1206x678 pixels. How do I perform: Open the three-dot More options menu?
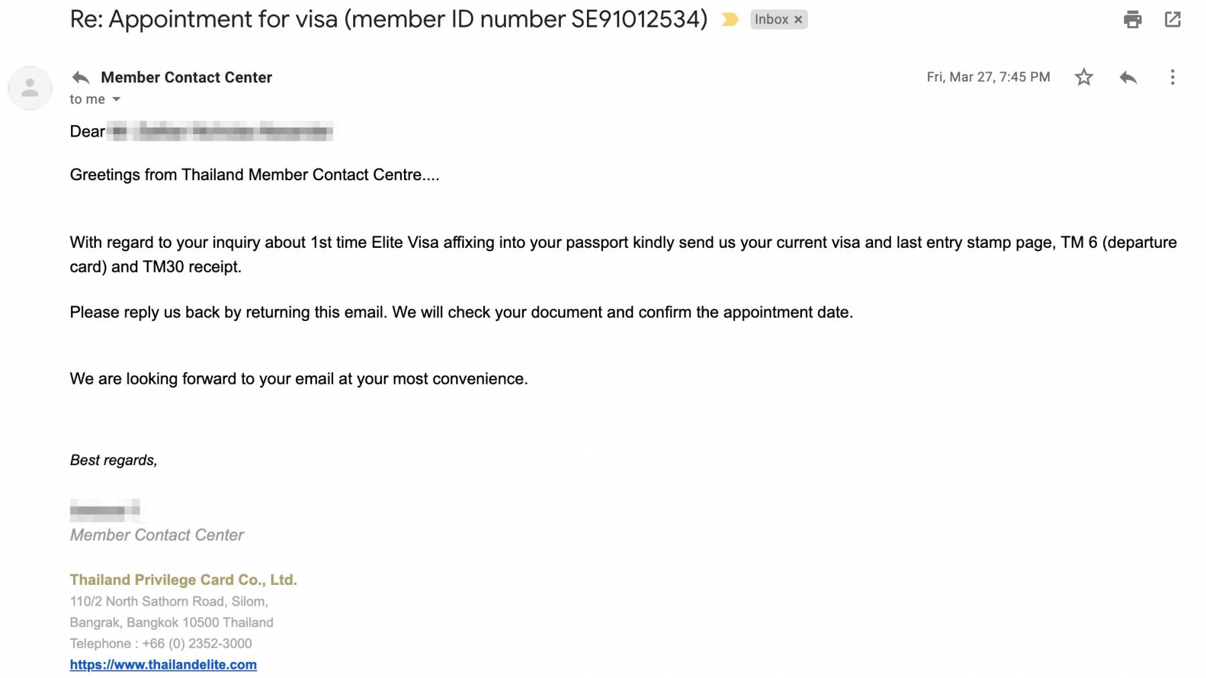tap(1172, 77)
